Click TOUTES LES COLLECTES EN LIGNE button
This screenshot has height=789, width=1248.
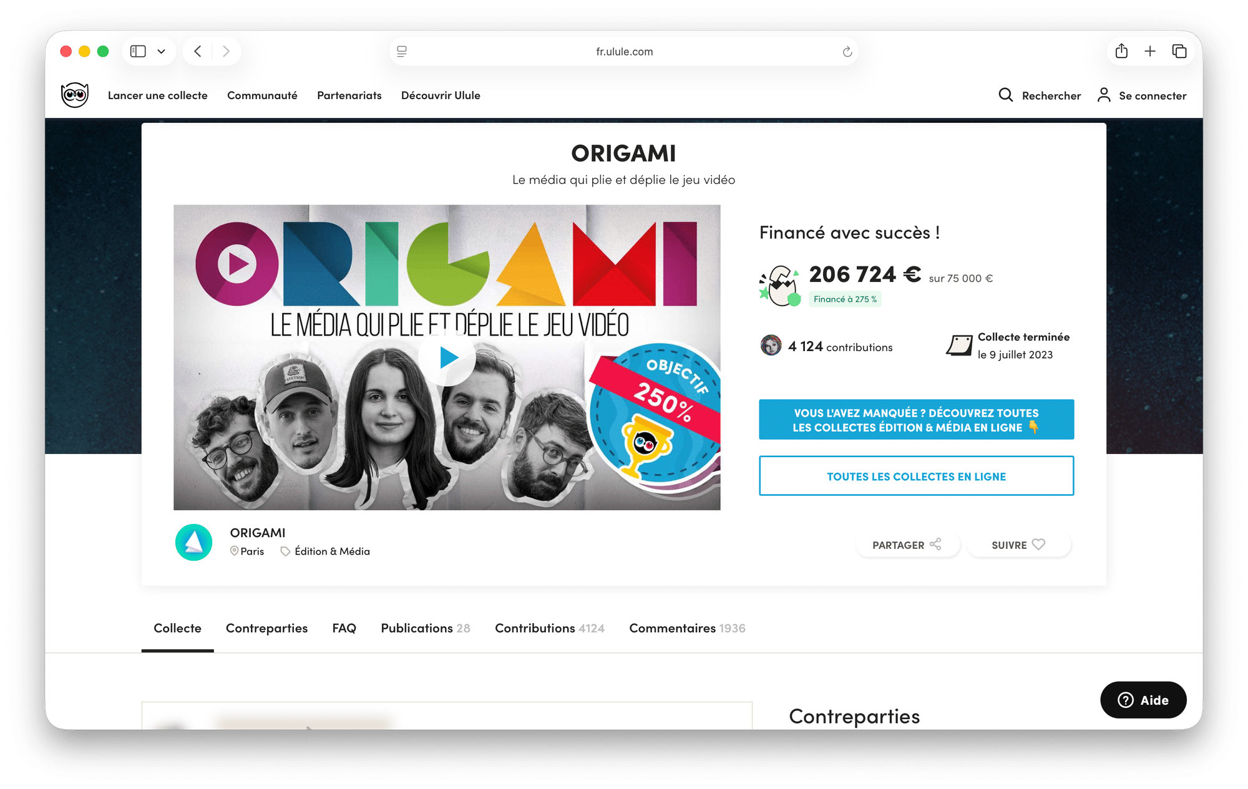tap(916, 476)
